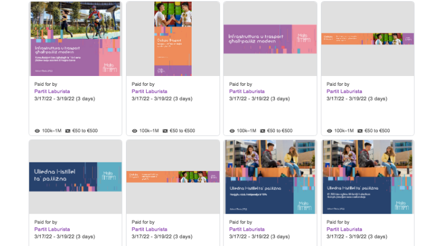Screen dimensions: 438x246
Task: Follow the Partit Laburista link under the photo-less blue banner
Action: [x=52, y=230]
